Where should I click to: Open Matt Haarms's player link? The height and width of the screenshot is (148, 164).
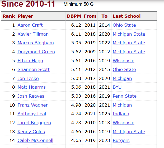(32, 87)
